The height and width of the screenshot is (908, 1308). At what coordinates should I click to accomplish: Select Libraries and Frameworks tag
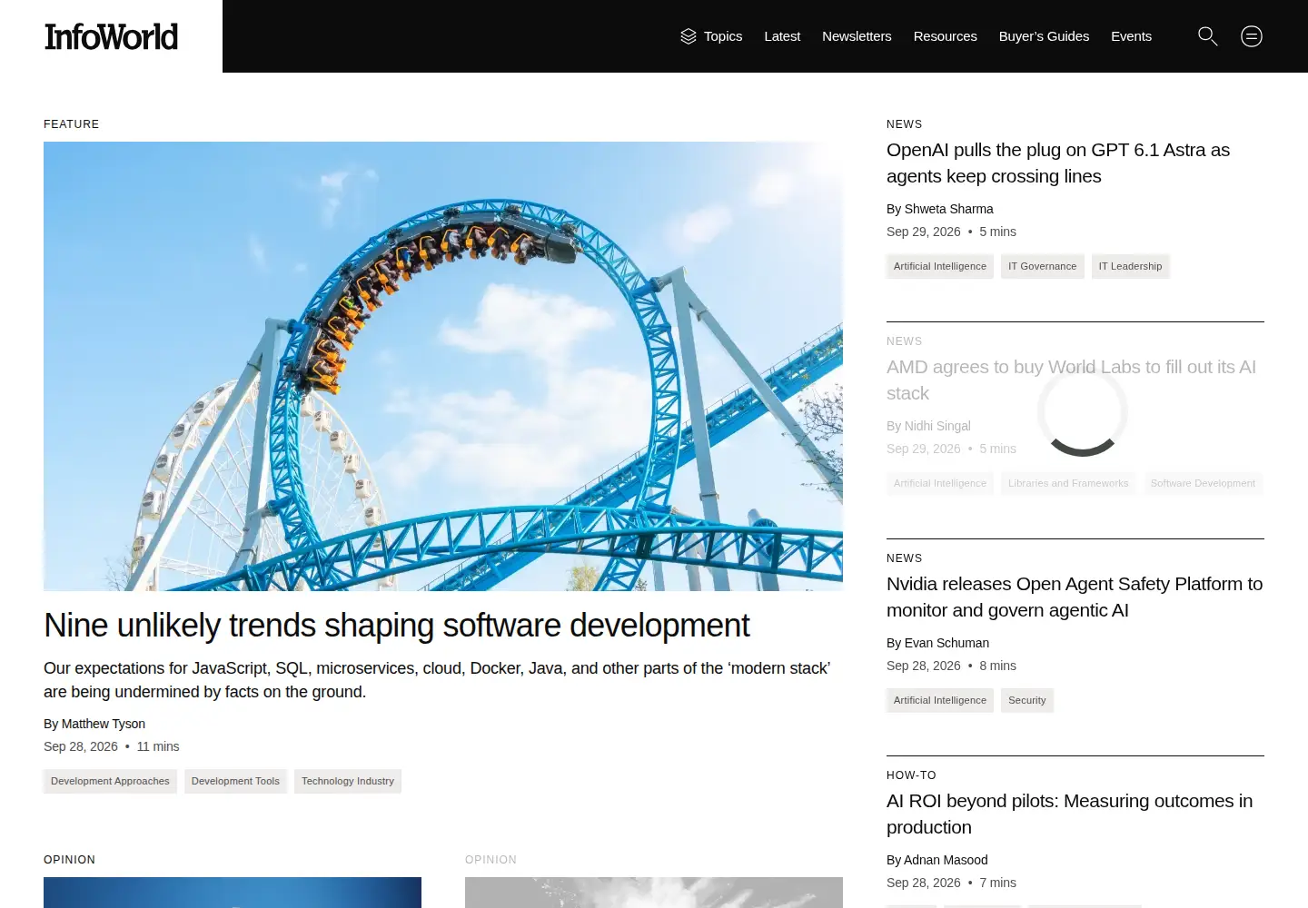tap(1068, 483)
